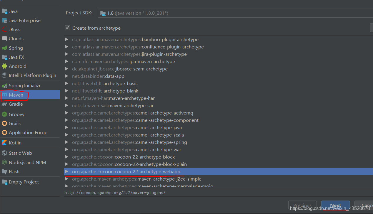Expand jbosscc-seam-archetype node
The width and height of the screenshot is (373, 214).
point(67,69)
